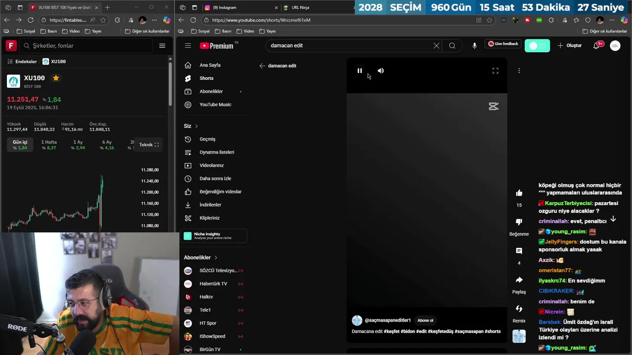Open the comments for this short
Viewport: 632px width, 355px height.
(519, 251)
